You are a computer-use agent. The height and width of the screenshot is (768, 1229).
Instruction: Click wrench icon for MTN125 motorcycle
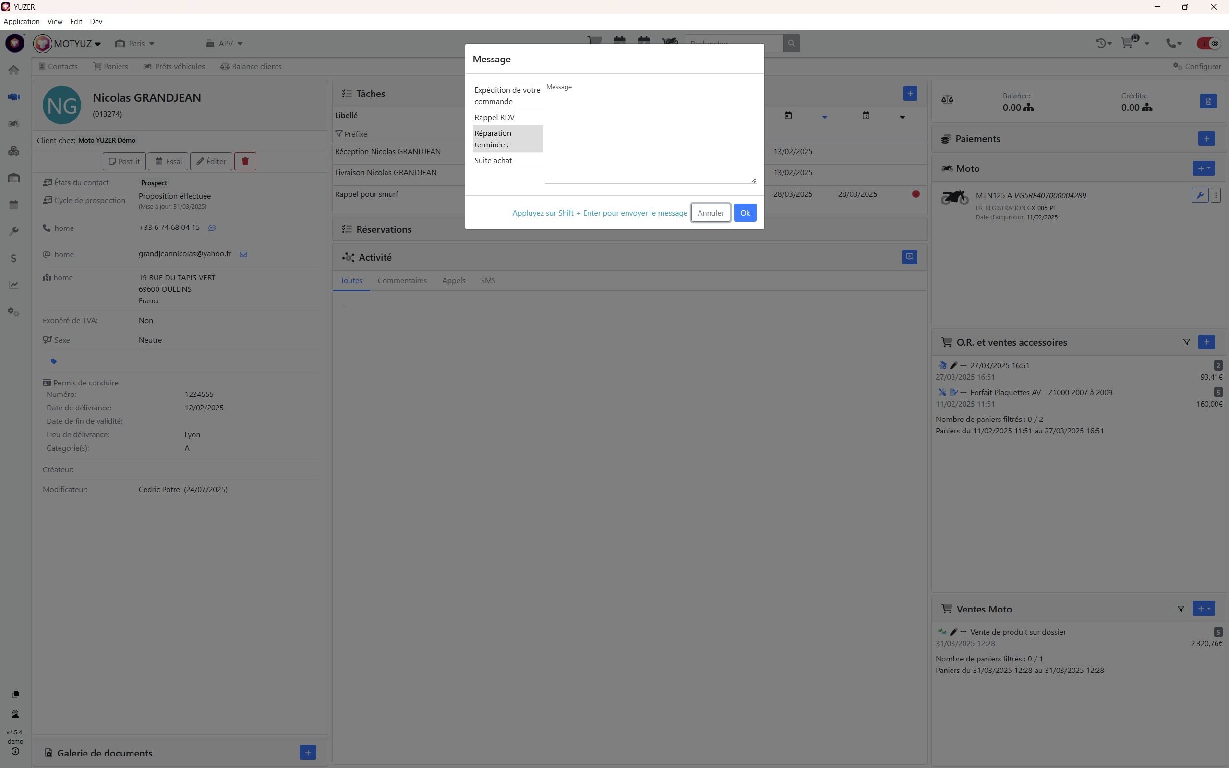[x=1200, y=195]
